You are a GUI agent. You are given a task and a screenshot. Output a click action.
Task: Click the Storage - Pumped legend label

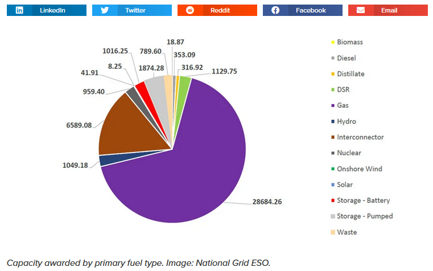click(x=365, y=216)
